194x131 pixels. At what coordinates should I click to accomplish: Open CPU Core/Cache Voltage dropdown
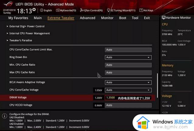tap(128, 90)
